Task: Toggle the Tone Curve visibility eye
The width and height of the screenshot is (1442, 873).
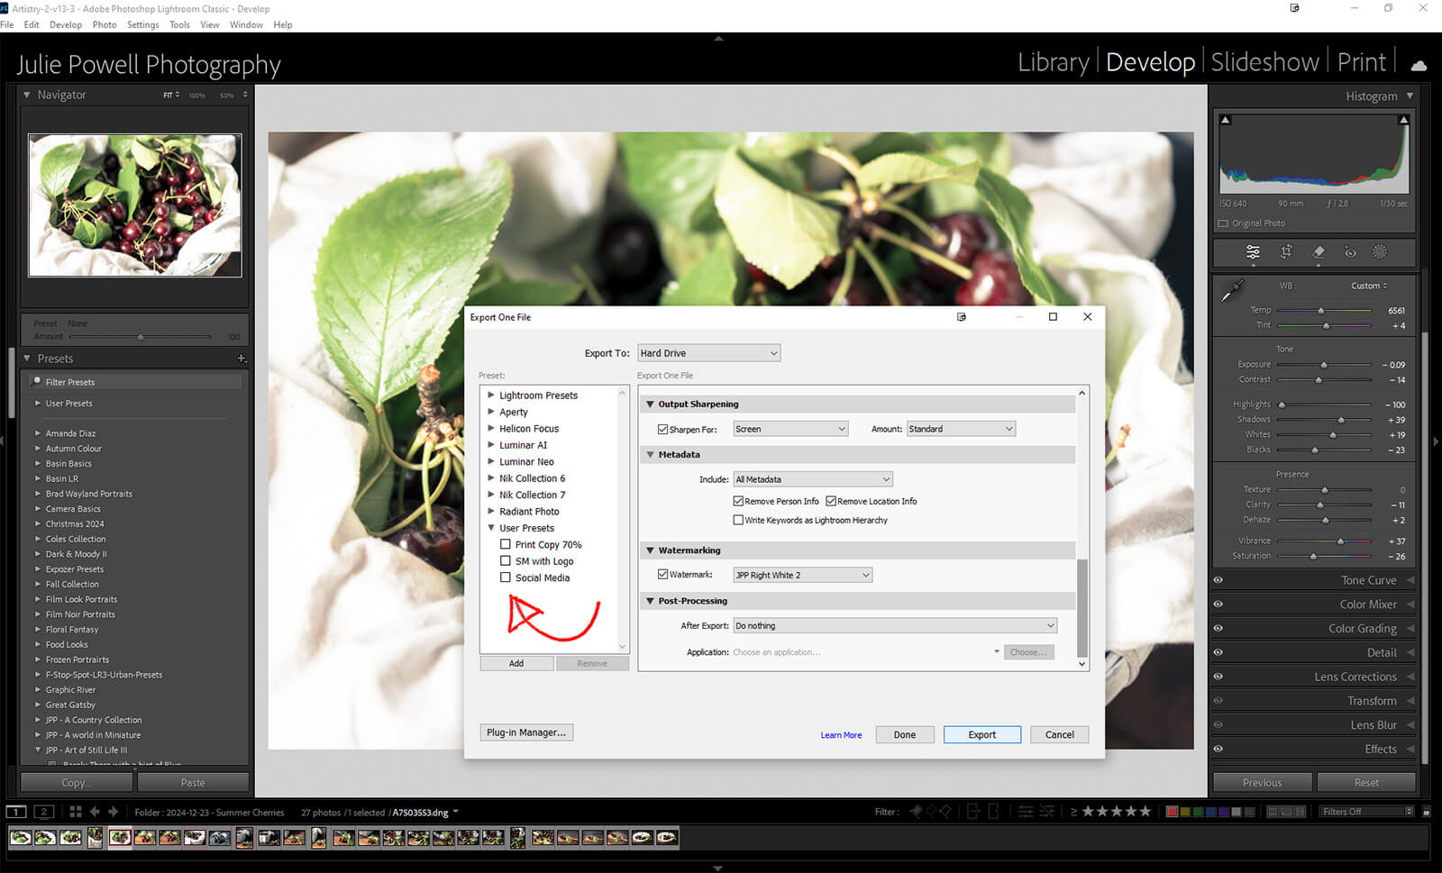Action: pyautogui.click(x=1218, y=580)
